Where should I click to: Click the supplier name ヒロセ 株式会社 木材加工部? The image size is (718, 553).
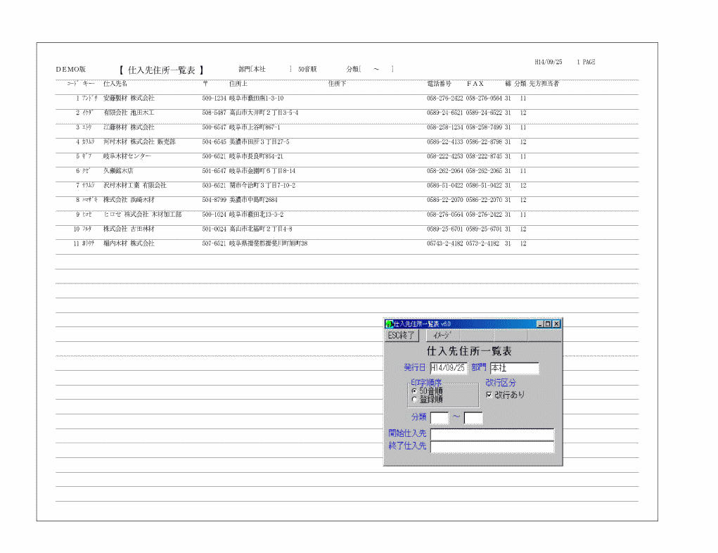pos(143,215)
